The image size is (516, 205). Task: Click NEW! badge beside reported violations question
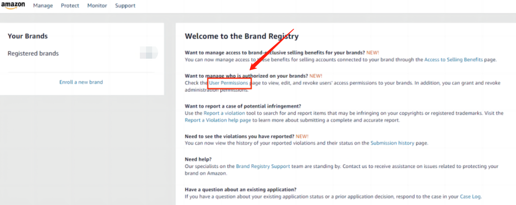pos(302,136)
